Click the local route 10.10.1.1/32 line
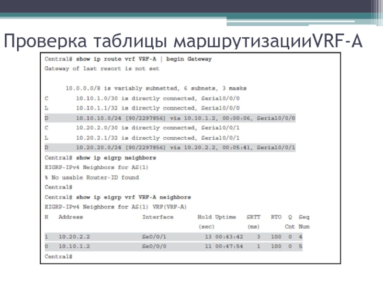This screenshot has width=383, height=287. tap(158, 108)
